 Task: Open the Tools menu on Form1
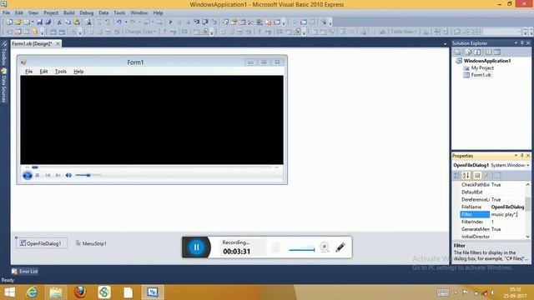tap(61, 72)
